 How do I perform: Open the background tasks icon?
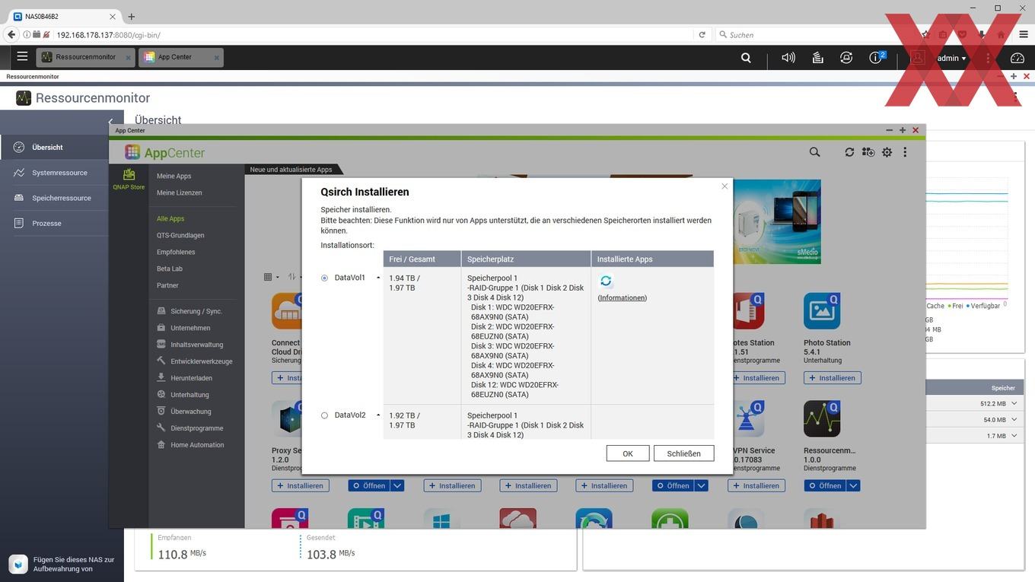(817, 58)
